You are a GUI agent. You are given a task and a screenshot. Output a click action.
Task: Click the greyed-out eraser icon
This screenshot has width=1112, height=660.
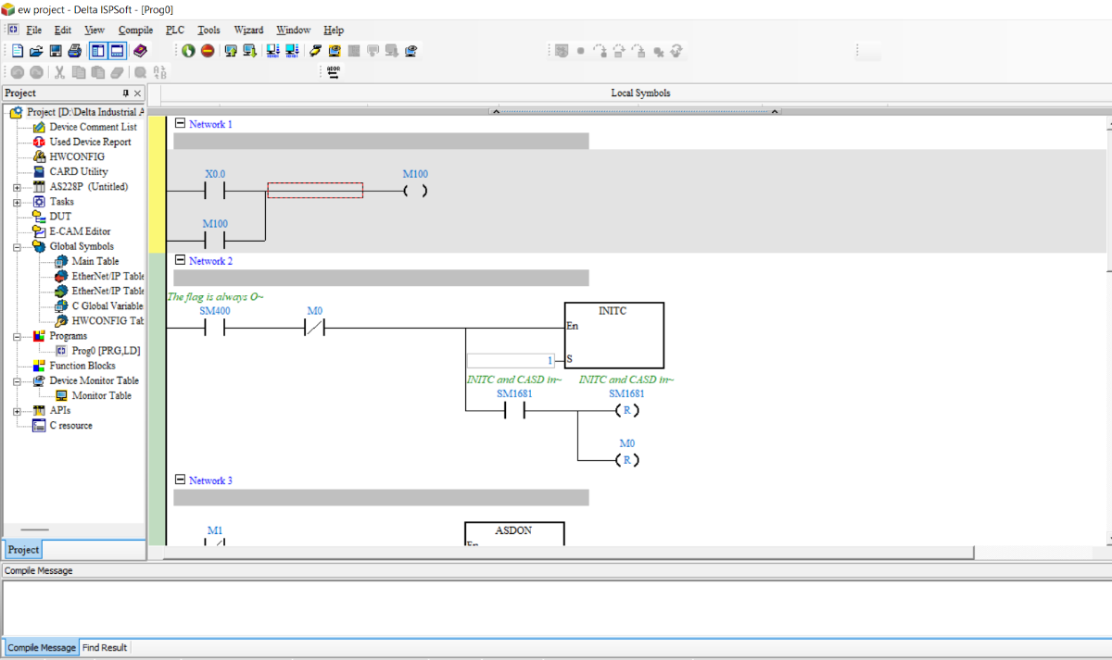[117, 71]
